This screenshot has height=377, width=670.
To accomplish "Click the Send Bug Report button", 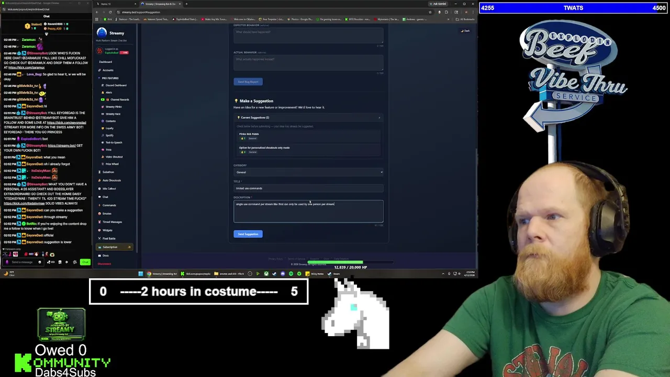I will (248, 82).
